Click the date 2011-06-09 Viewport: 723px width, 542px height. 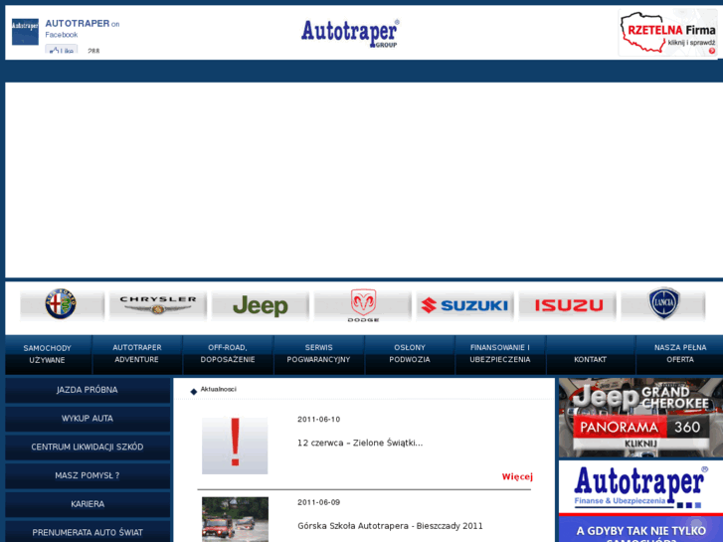[318, 503]
